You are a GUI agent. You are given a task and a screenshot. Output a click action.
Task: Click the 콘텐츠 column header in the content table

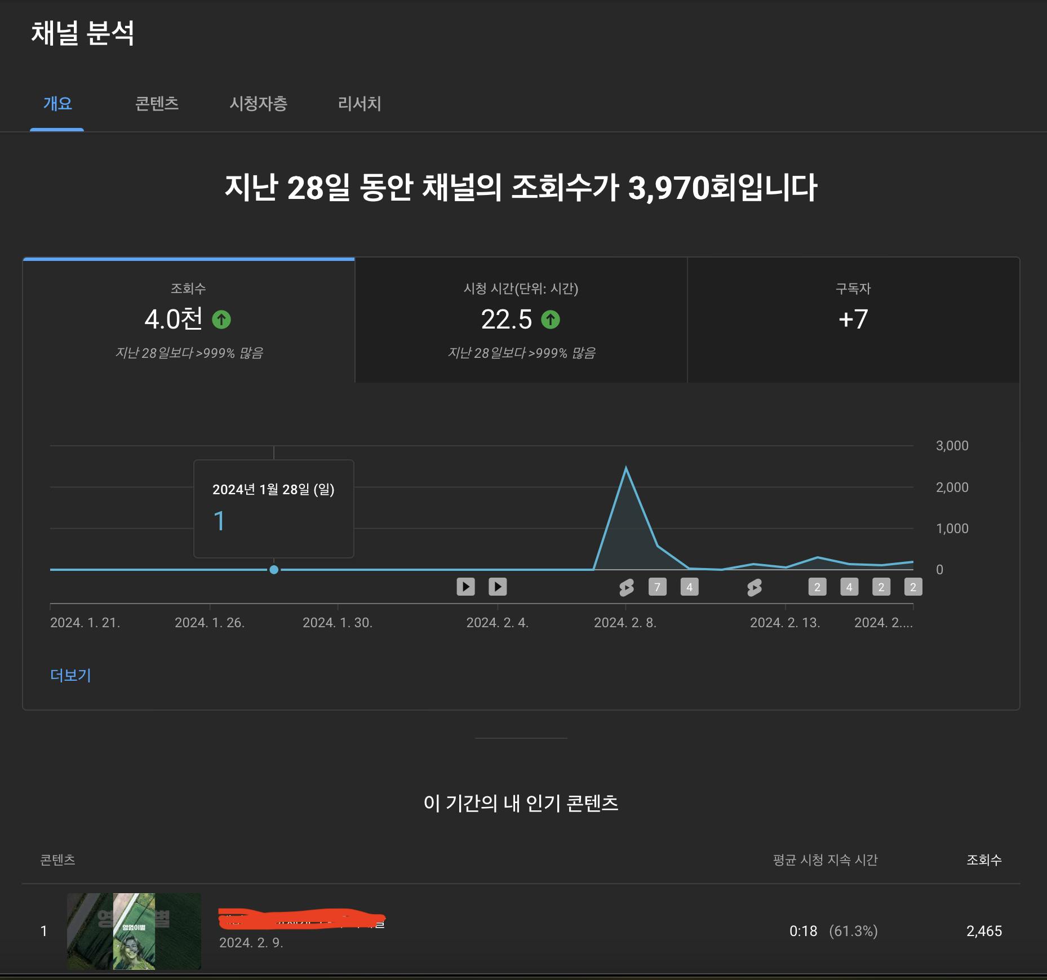click(57, 860)
